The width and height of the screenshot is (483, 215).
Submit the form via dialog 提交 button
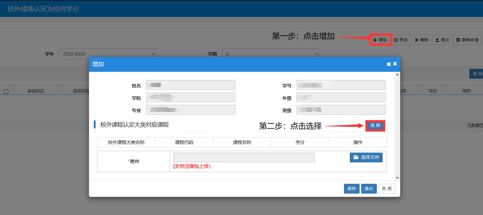(369, 189)
